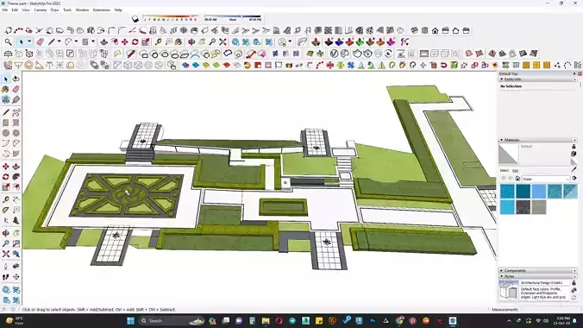Select the Circle tool in left toolbar
This screenshot has width=583, height=328.
[5, 133]
